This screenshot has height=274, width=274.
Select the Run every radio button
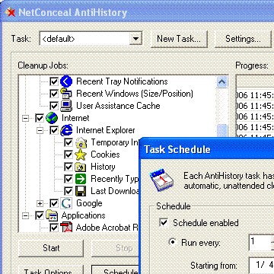173,242
